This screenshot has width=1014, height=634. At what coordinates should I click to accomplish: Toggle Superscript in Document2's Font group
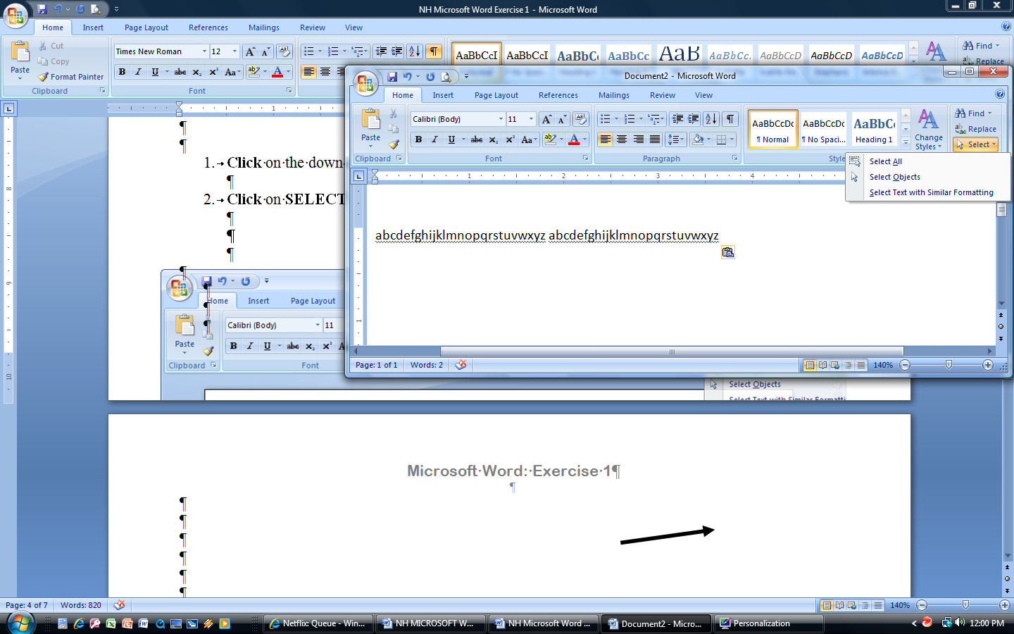[510, 139]
